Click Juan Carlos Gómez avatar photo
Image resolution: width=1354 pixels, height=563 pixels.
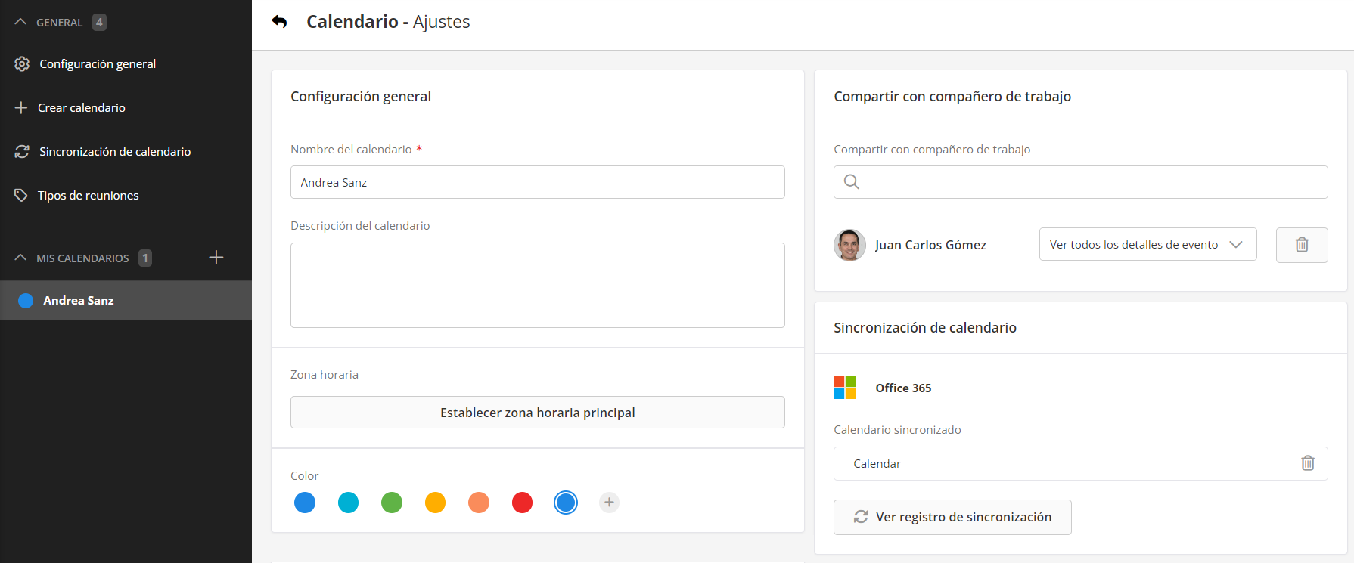point(849,245)
